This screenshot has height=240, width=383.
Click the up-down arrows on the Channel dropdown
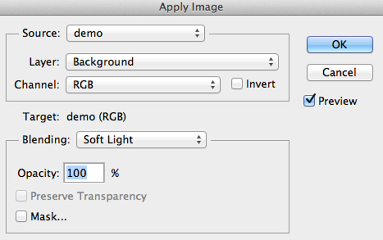tap(212, 84)
